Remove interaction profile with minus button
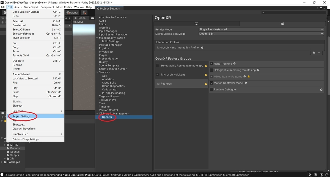 pos(319,52)
